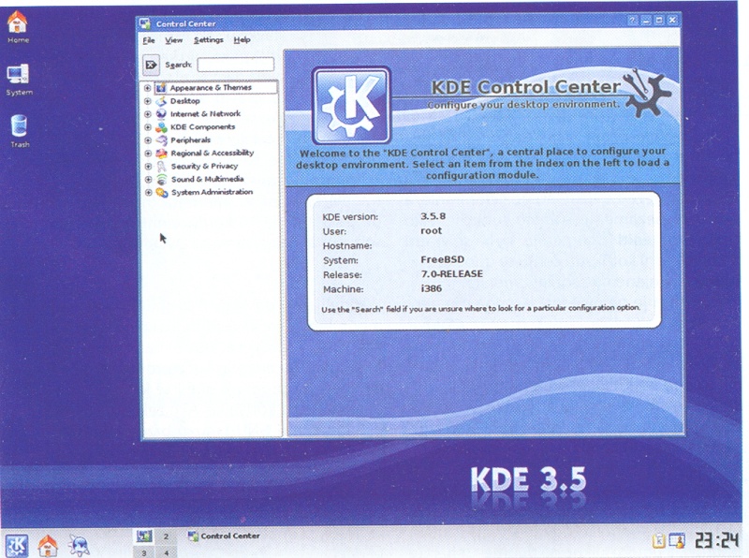Click the Klipper clipboard tray icon
The image size is (749, 558).
pyautogui.click(x=659, y=540)
